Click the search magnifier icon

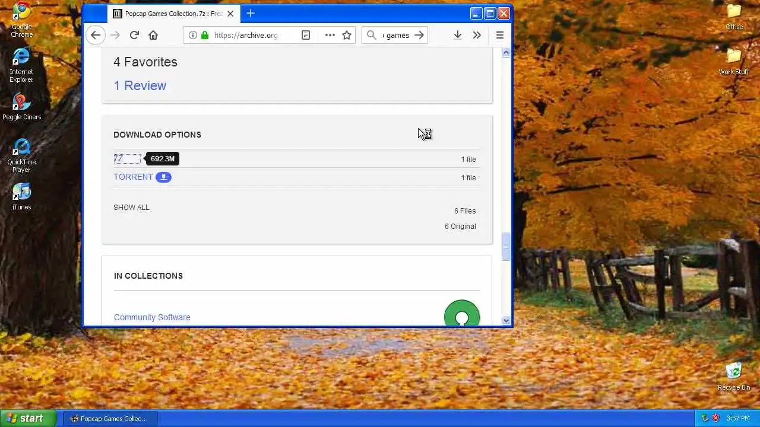(x=372, y=35)
